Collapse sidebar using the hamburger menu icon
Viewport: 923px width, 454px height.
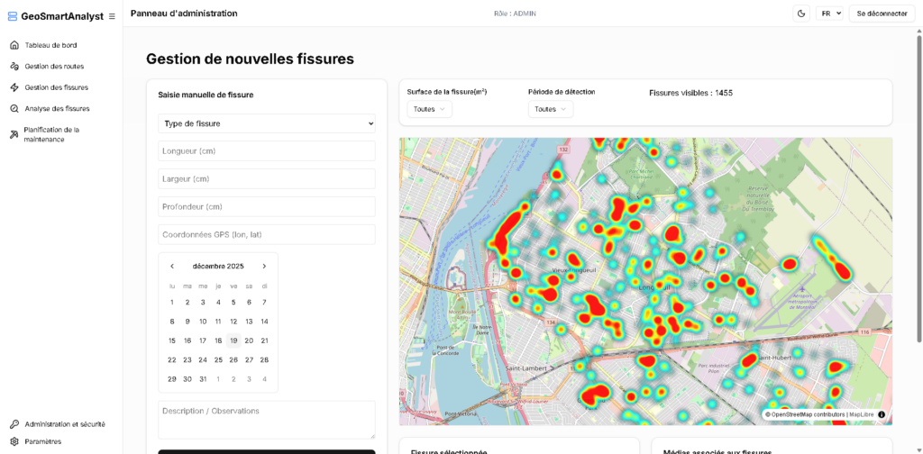112,16
